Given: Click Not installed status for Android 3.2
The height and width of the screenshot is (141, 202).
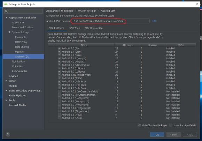Looking at the screenshot, I should (173, 98).
